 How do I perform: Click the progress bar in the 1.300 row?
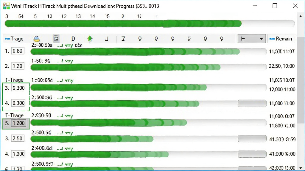click(x=134, y=154)
